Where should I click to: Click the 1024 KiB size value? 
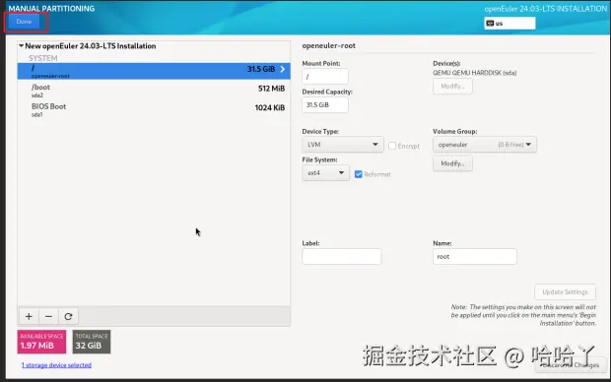pyautogui.click(x=270, y=107)
